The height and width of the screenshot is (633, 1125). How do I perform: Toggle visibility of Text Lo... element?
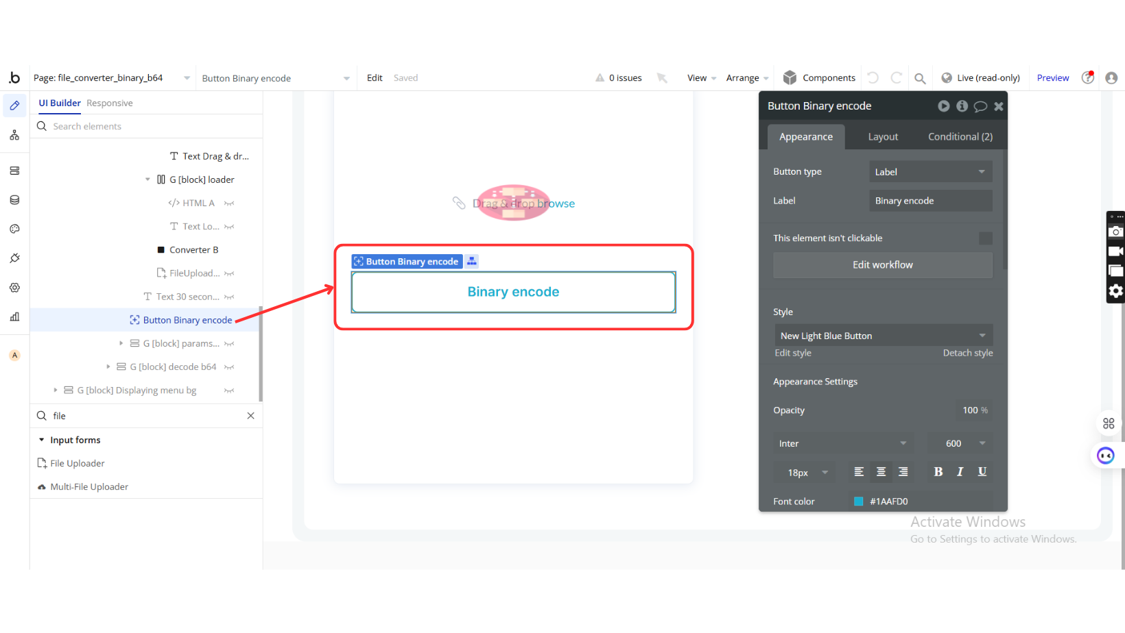(229, 227)
